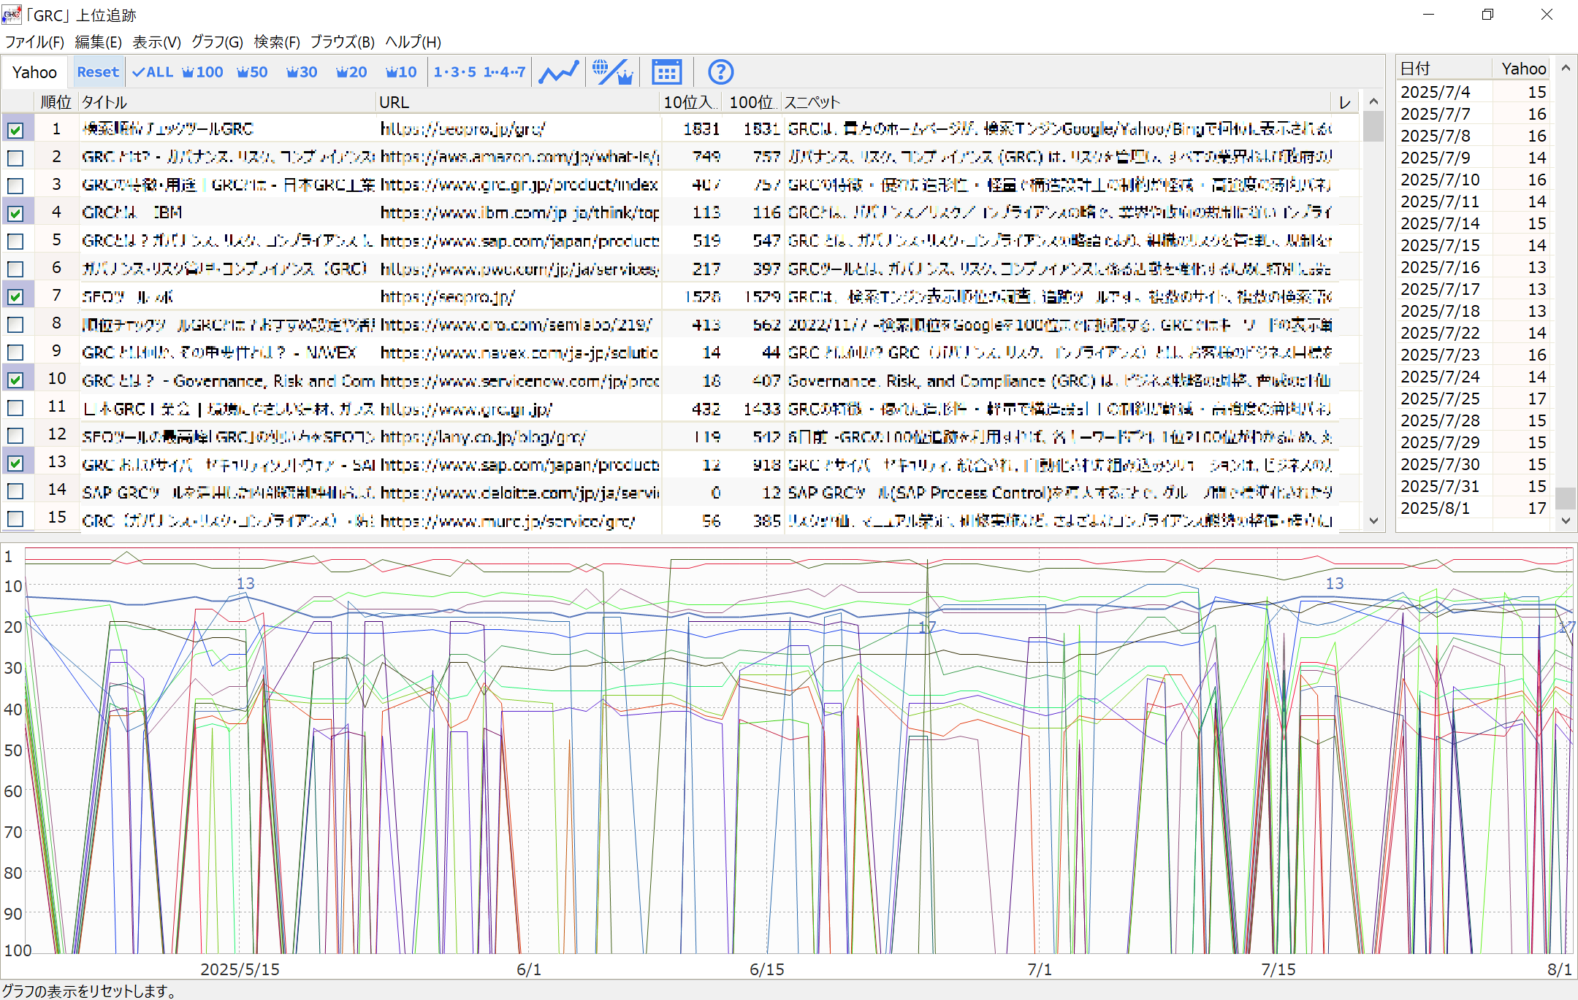The width and height of the screenshot is (1578, 1000).
Task: Check the rank 3 row checkbox
Action: pyautogui.click(x=15, y=185)
